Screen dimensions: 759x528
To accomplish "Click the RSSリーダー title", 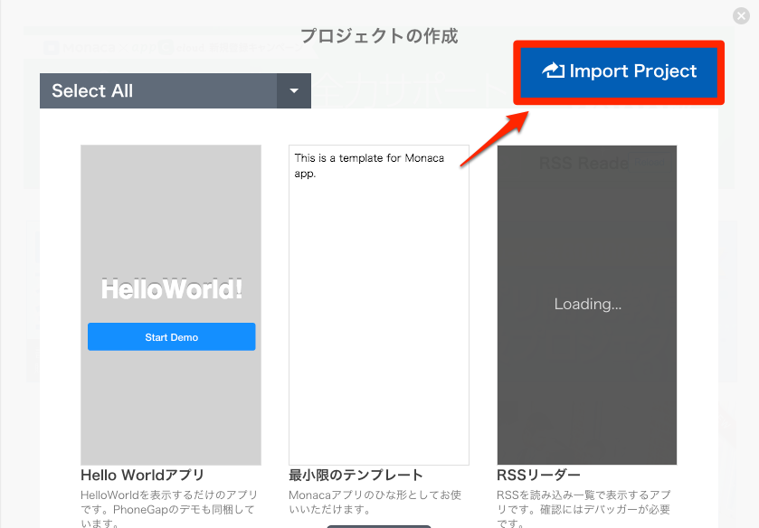I will (538, 476).
